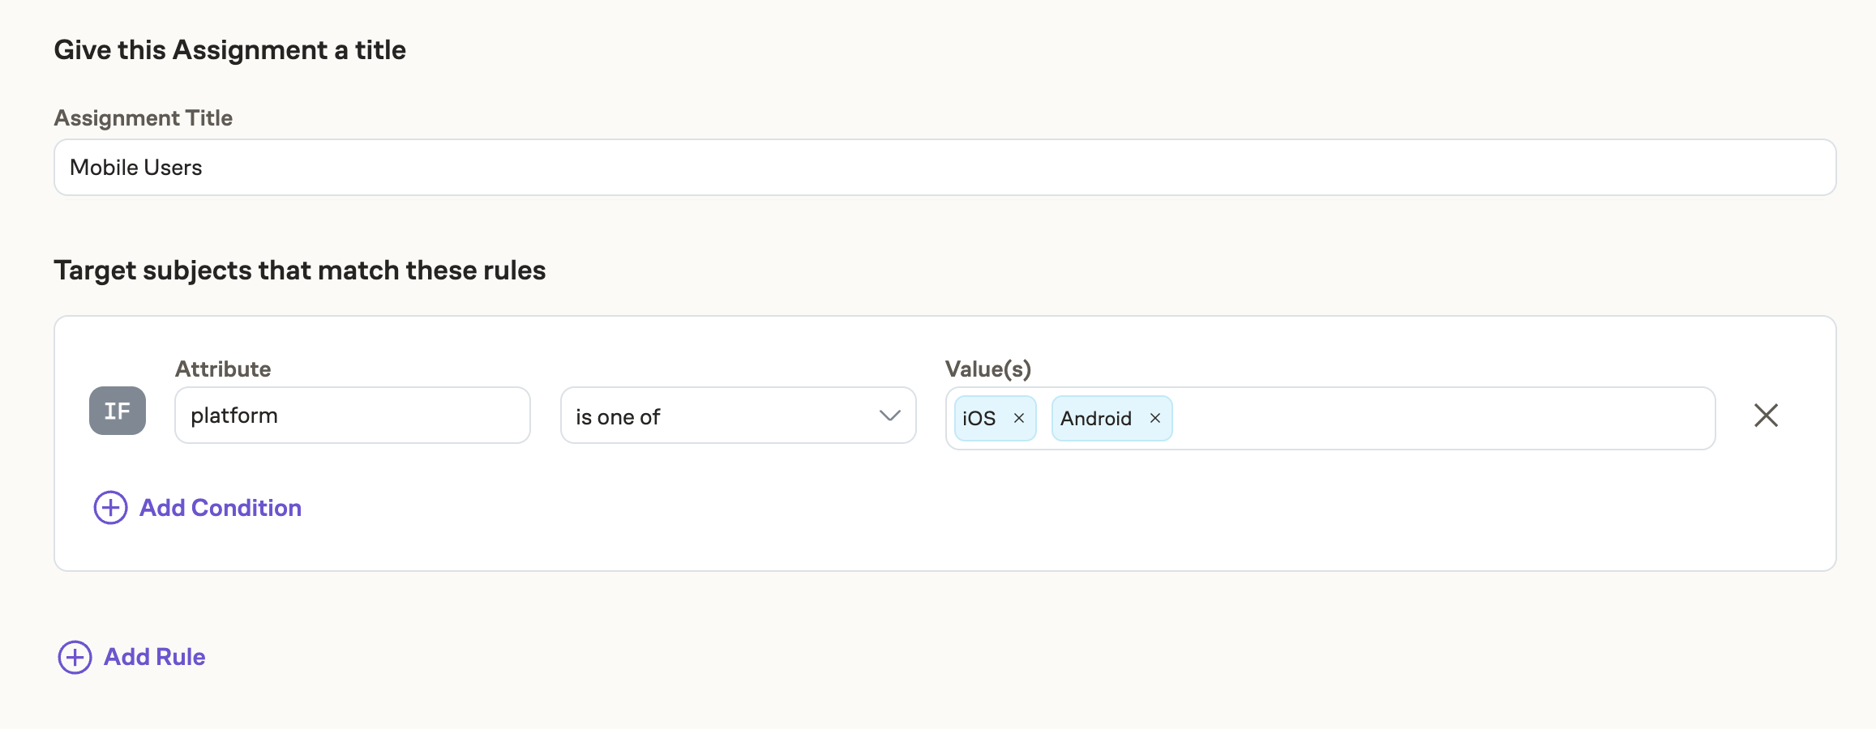The width and height of the screenshot is (1876, 729).
Task: Click the "Give this Assignment a title" heading
Action: tap(230, 50)
